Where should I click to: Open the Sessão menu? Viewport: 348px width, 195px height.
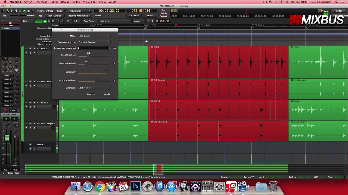(28, 2)
